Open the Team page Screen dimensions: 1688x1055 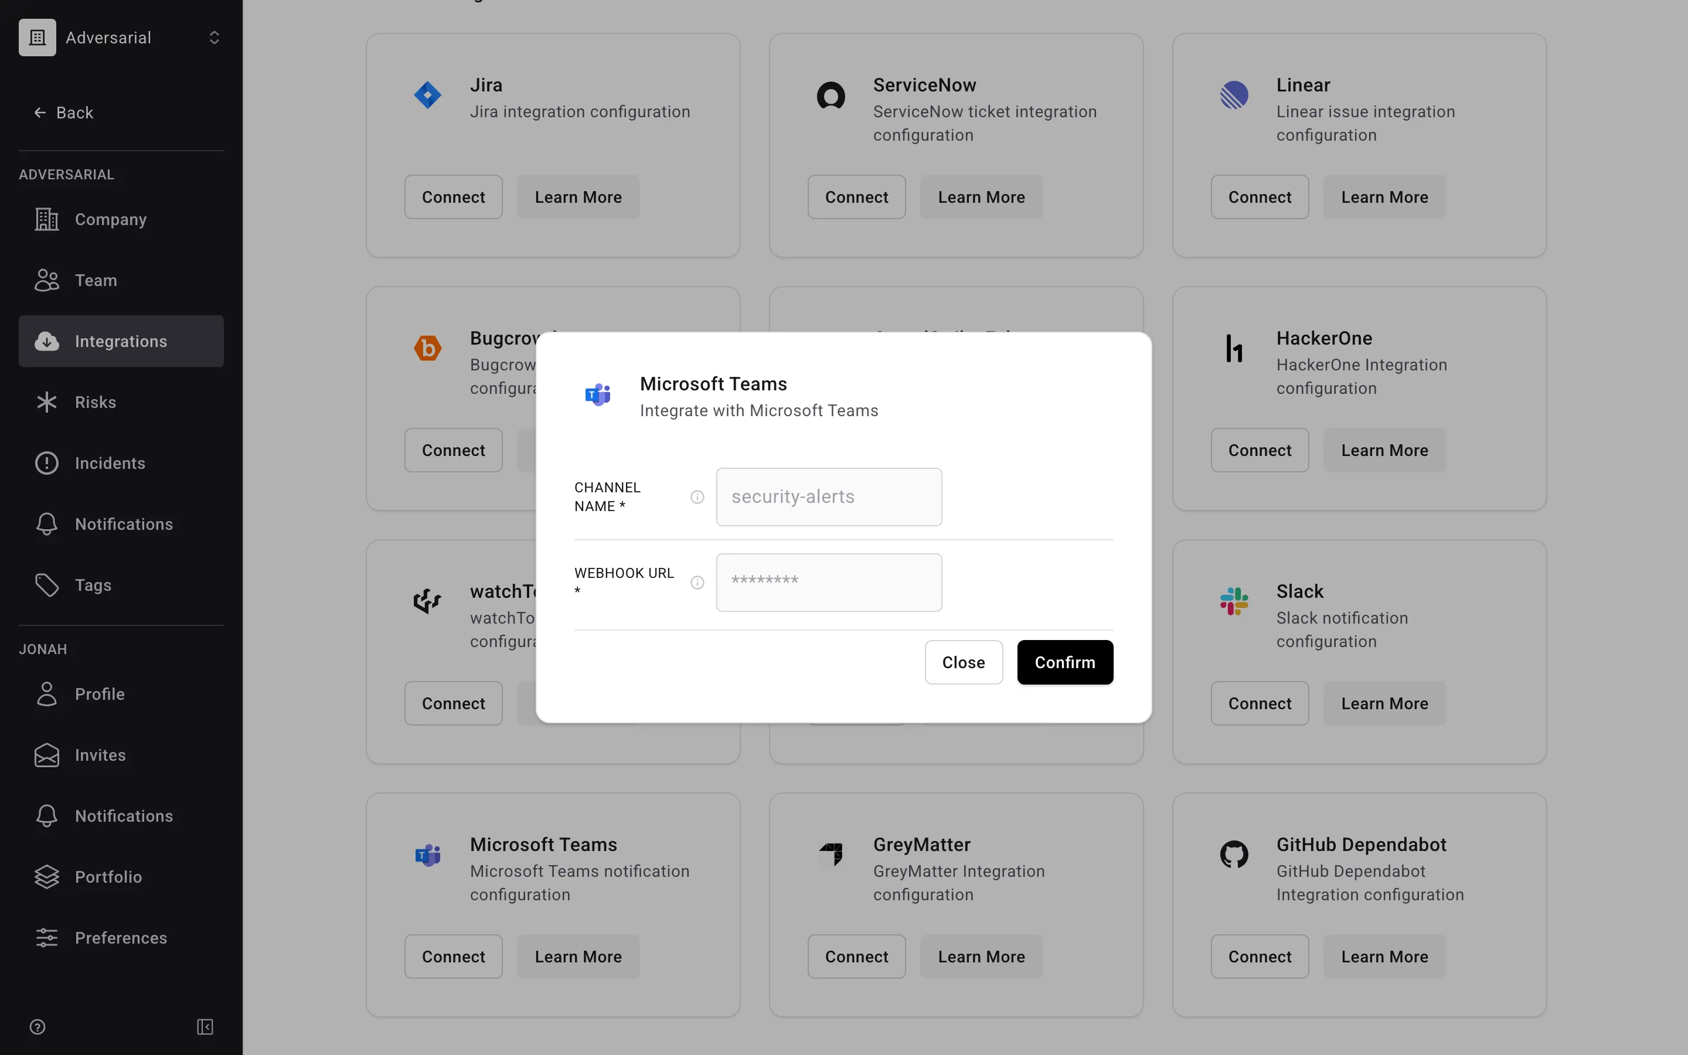point(121,281)
